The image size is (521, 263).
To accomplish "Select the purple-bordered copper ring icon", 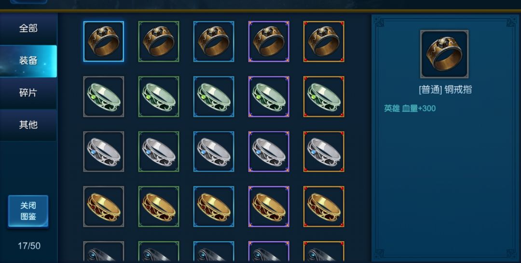I will click(269, 42).
